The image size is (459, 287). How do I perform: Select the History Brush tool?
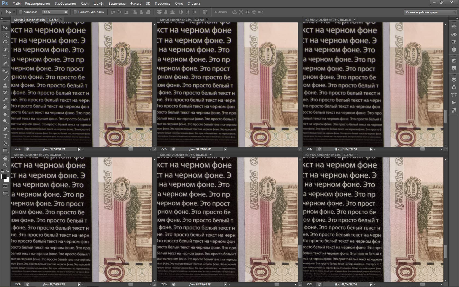5,92
